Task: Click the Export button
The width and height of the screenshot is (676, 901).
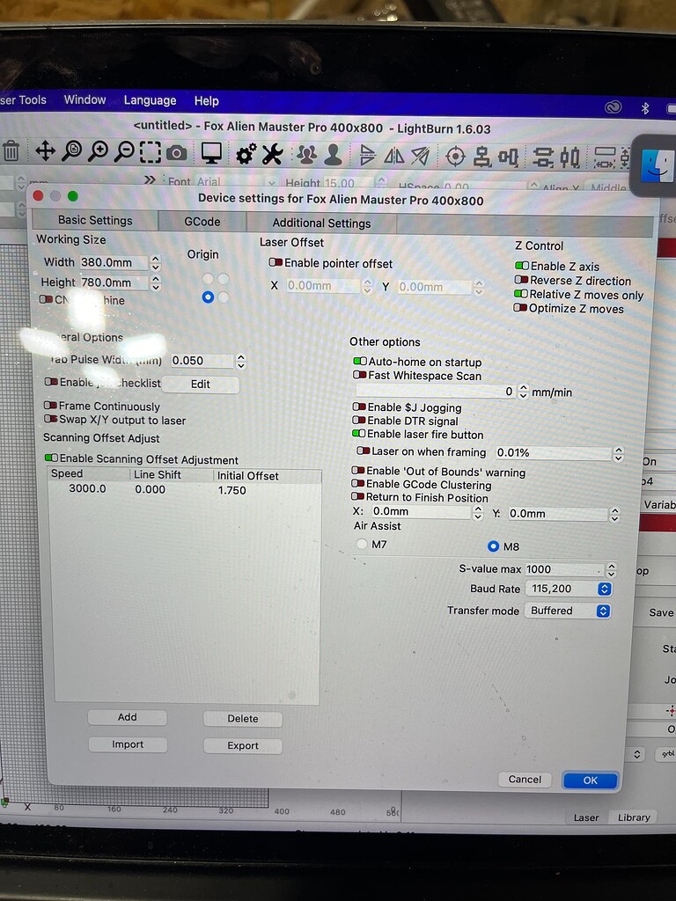Action: 243,745
